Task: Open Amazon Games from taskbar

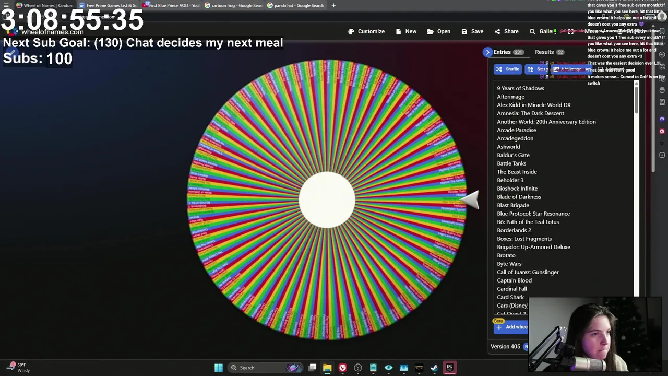Action: (x=419, y=368)
